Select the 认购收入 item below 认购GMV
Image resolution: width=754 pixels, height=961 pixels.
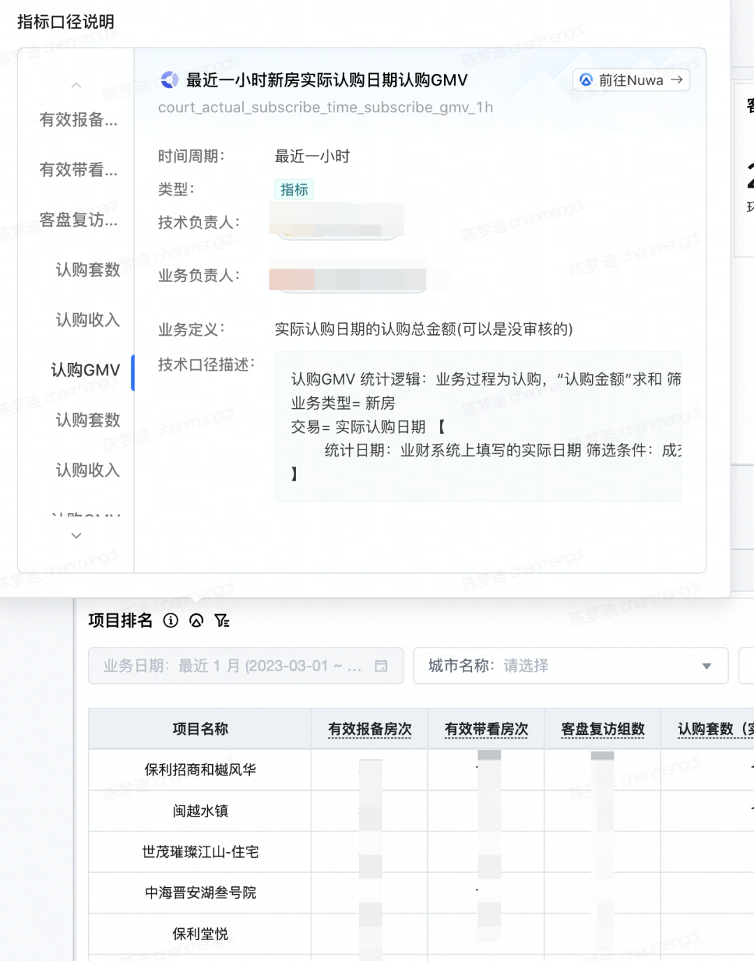tap(88, 470)
